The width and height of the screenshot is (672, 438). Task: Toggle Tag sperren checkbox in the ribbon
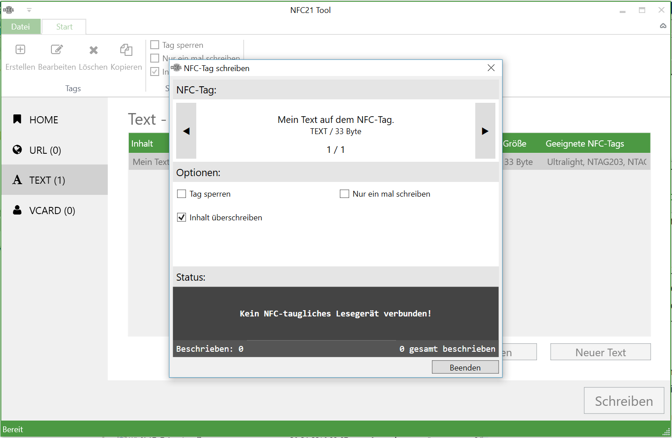155,45
